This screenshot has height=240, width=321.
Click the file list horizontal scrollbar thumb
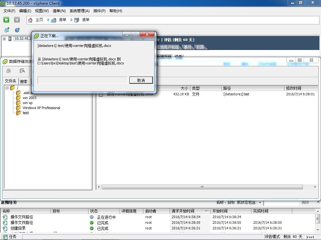point(202,187)
